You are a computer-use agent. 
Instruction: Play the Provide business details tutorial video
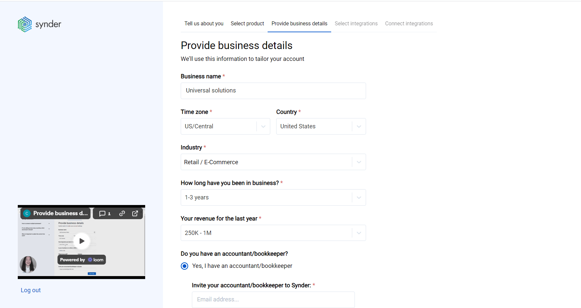tap(81, 241)
